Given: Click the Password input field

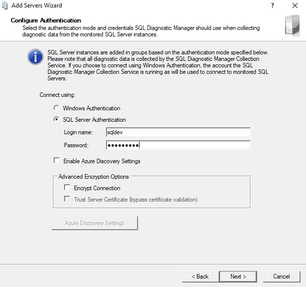Looking at the screenshot, I should click(x=178, y=145).
